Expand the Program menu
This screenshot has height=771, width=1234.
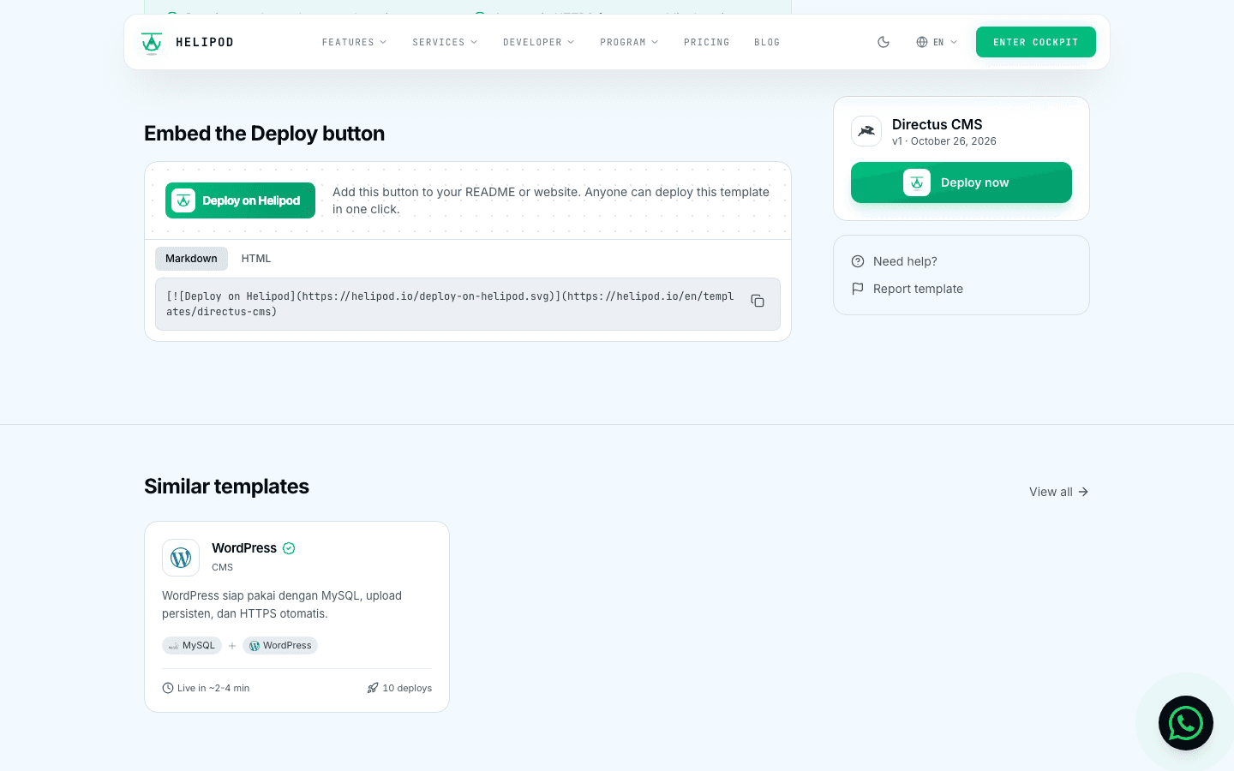click(x=629, y=42)
